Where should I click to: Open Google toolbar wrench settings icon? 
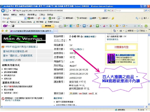tap(137, 18)
